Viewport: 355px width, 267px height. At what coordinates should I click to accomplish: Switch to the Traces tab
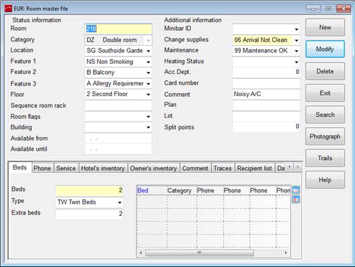223,168
